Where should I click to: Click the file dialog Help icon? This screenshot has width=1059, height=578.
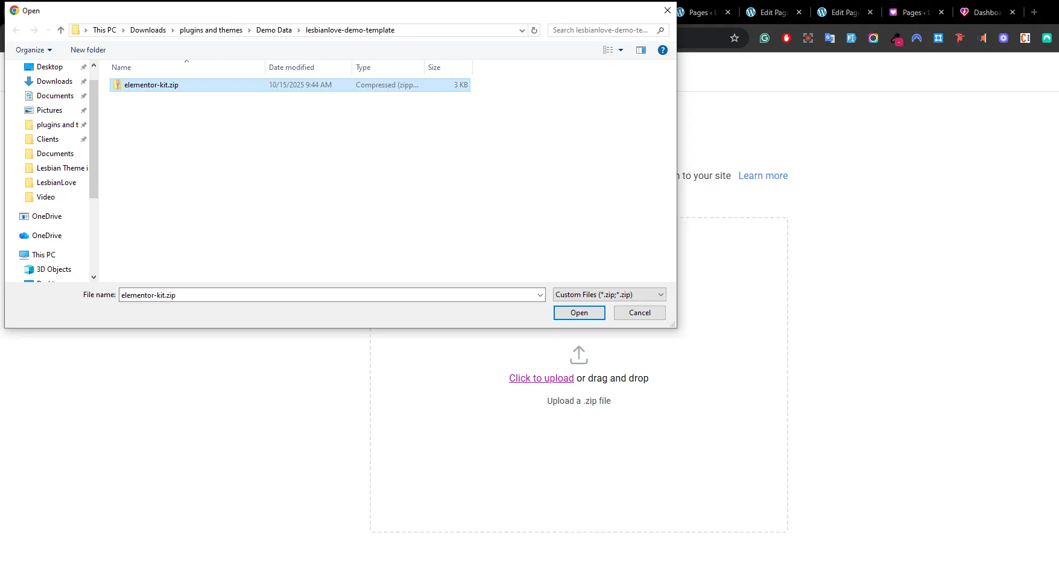pos(662,50)
